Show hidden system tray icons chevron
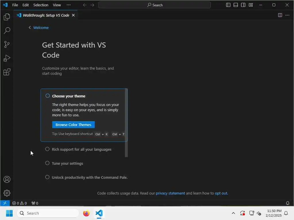Image resolution: width=294 pixels, height=220 pixels. 233,213
